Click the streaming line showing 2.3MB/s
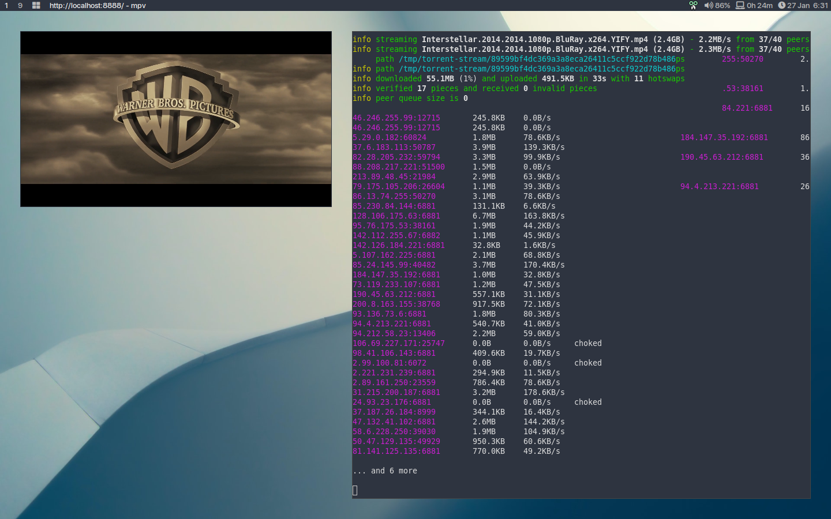831x519 pixels. tap(581, 49)
